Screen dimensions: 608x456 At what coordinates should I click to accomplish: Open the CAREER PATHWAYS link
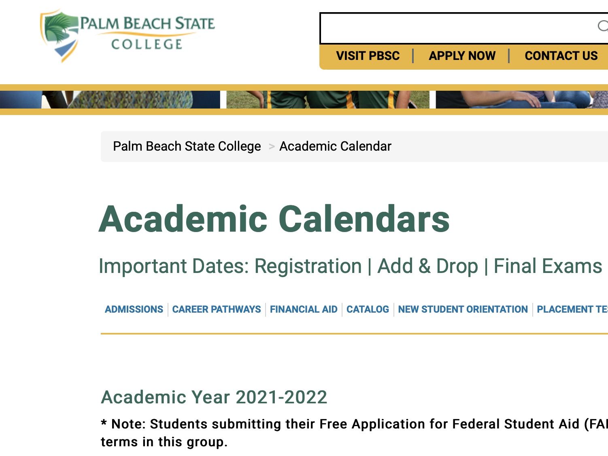point(217,309)
